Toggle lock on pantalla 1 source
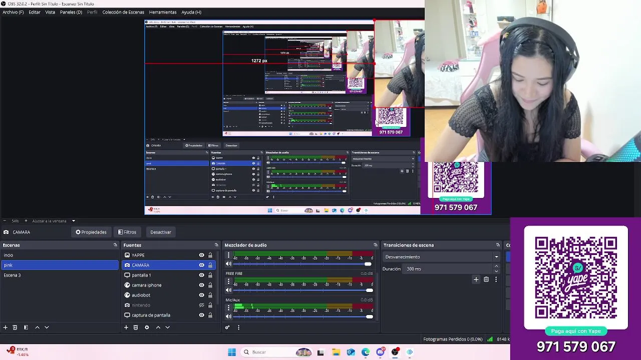The width and height of the screenshot is (641, 360). coord(210,275)
